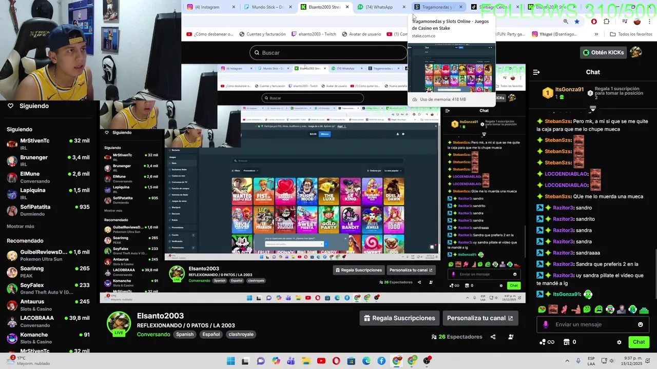This screenshot has height=369, width=657.
Task: Switch to the Mundo Stick tab
Action: pyautogui.click(x=268, y=7)
